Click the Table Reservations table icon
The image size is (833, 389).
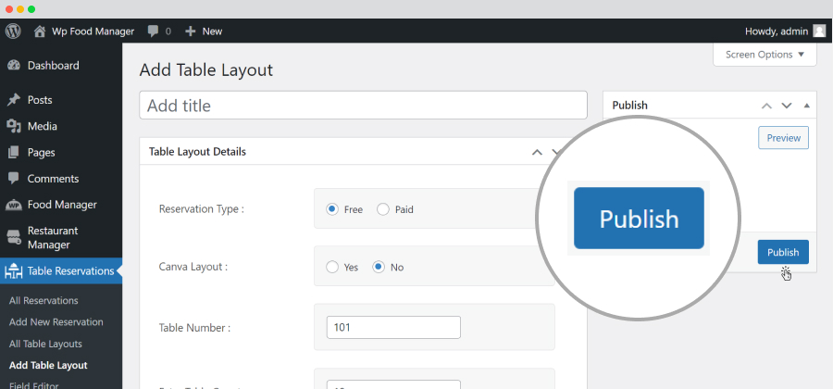pyautogui.click(x=14, y=271)
